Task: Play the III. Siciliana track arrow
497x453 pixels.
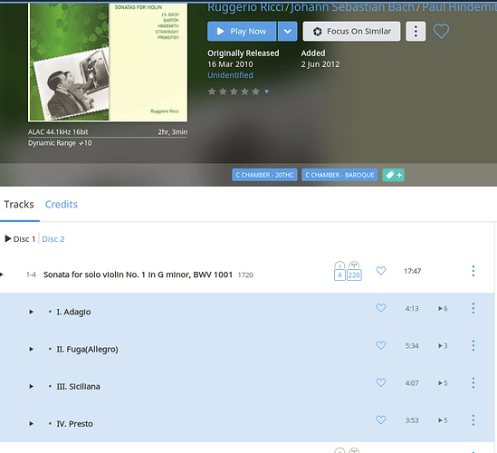Action: (x=31, y=386)
